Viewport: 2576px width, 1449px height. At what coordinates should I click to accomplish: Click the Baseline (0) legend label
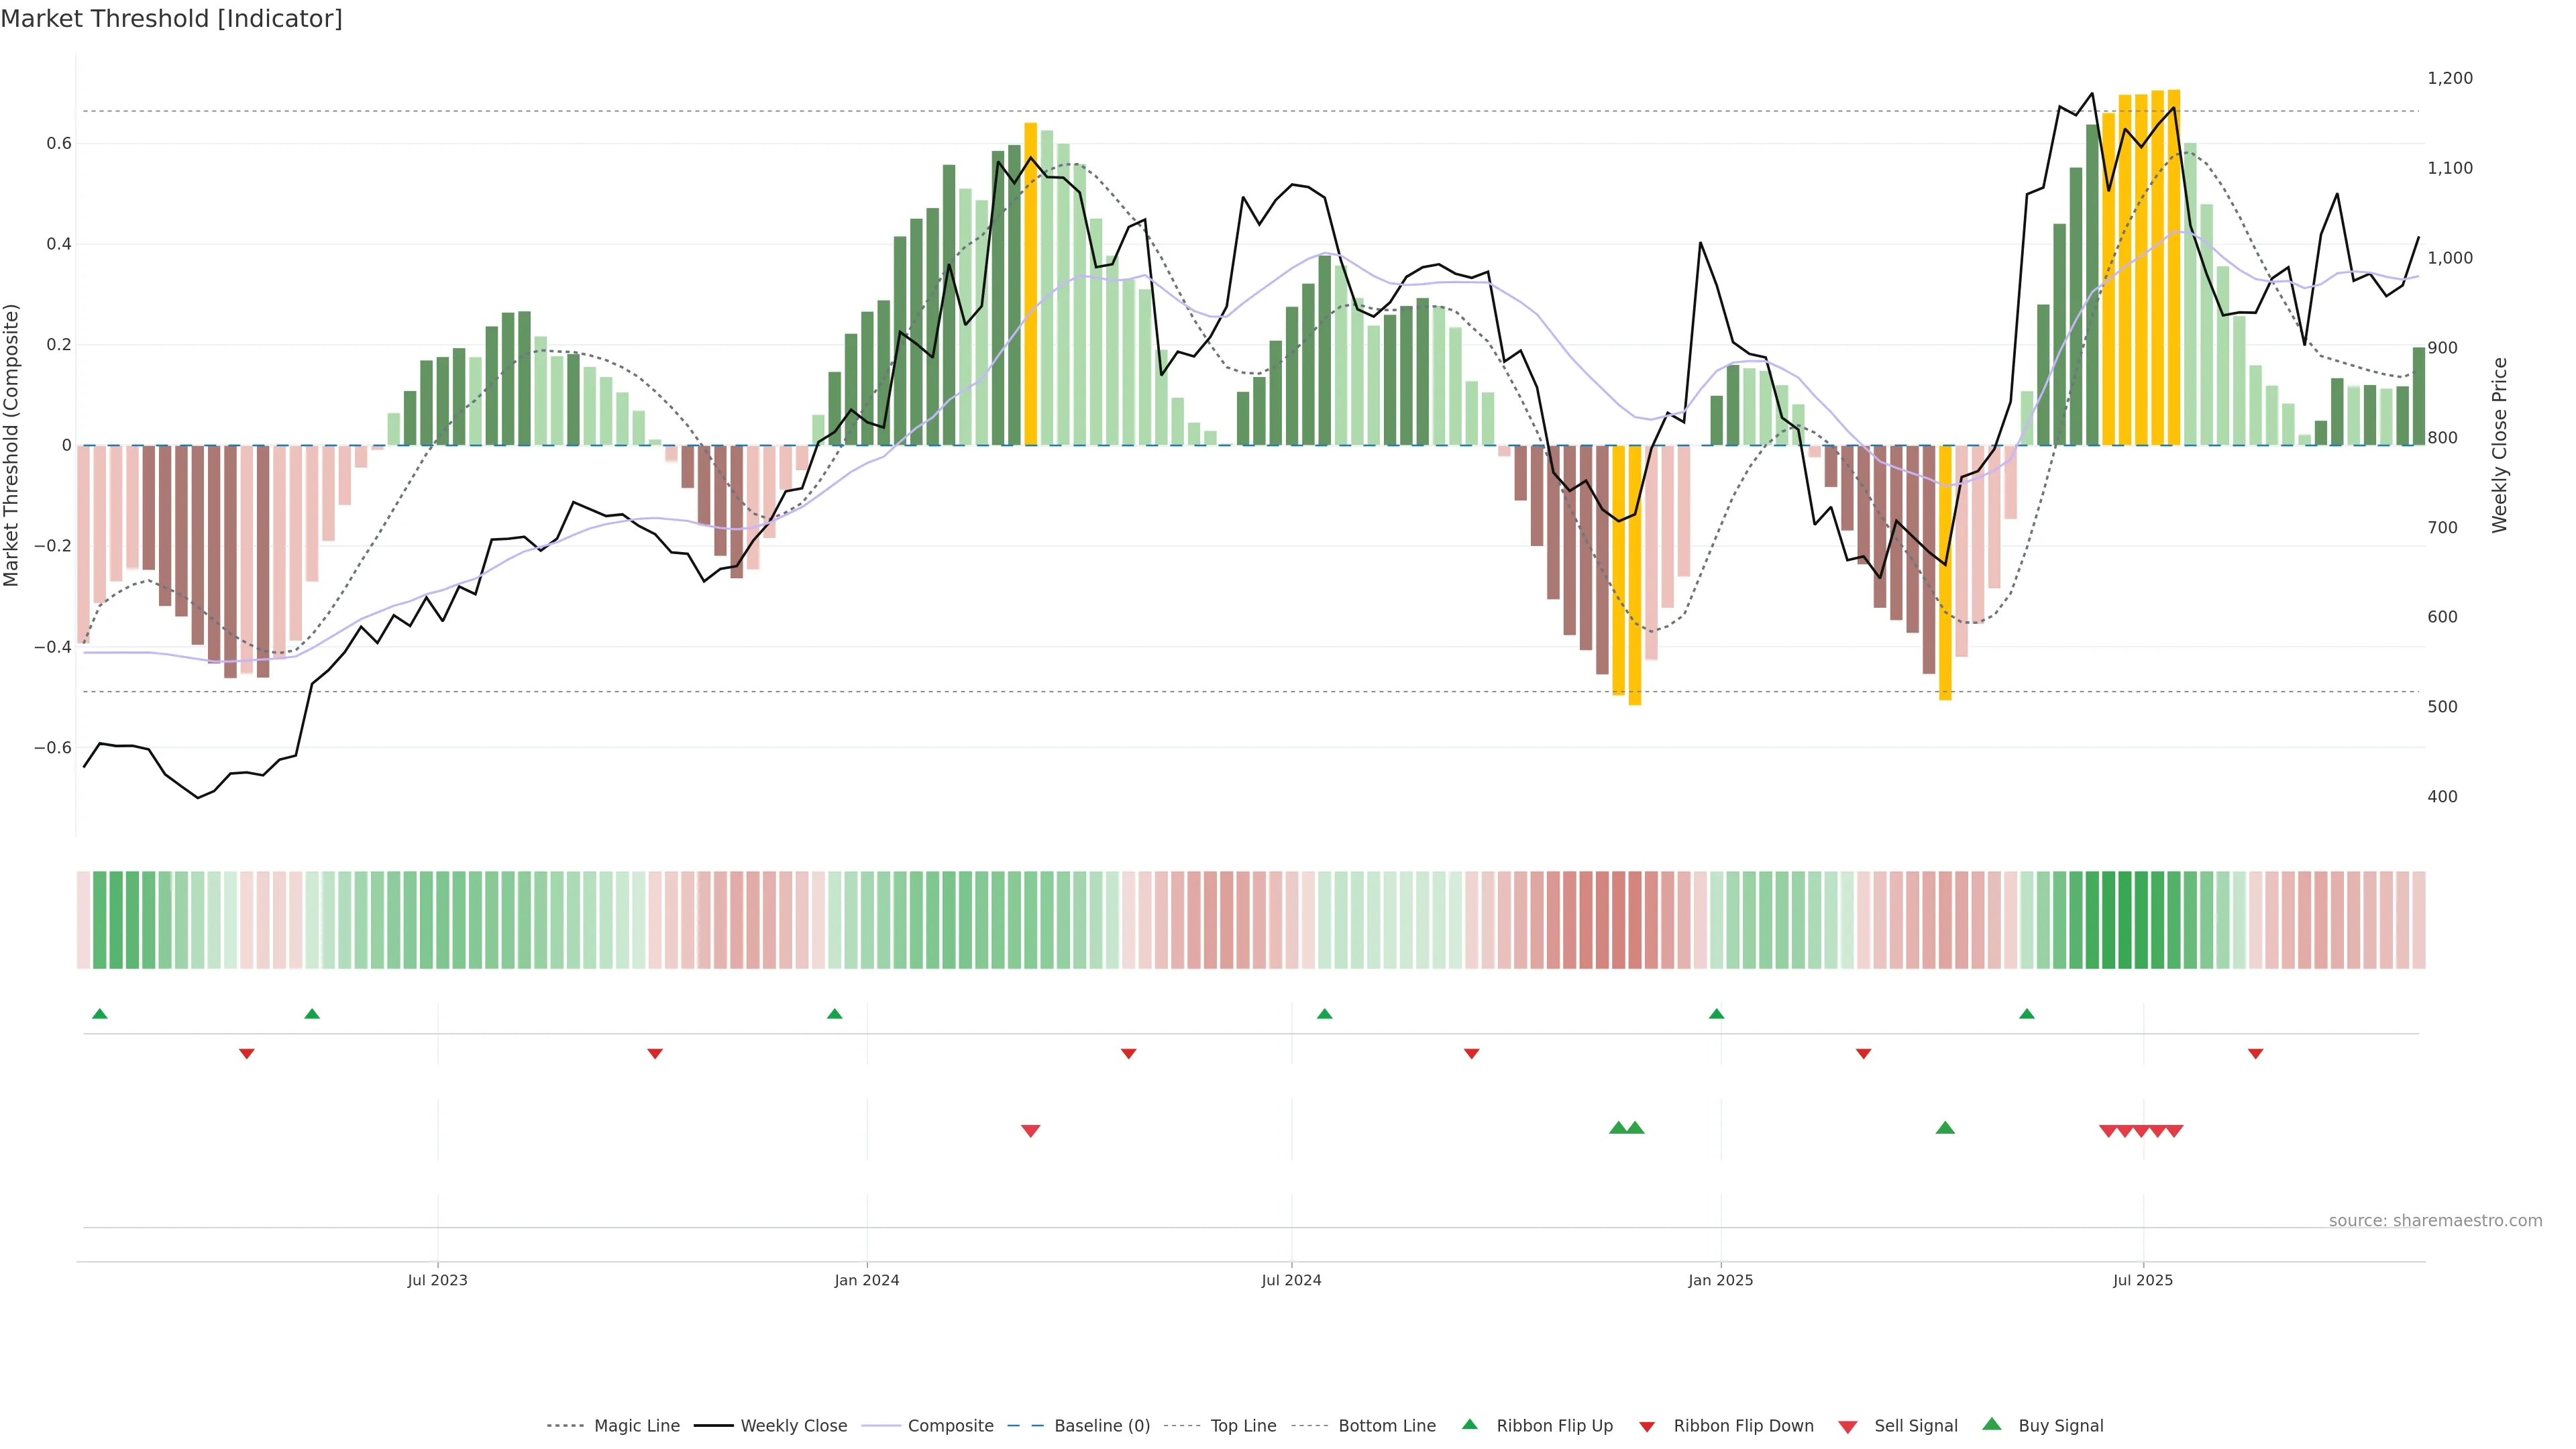pos(1102,1426)
